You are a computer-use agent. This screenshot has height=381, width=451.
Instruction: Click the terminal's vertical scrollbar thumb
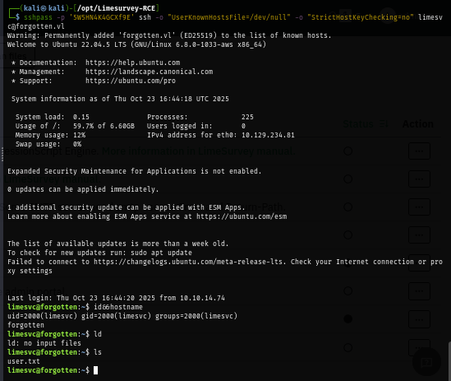point(449,360)
